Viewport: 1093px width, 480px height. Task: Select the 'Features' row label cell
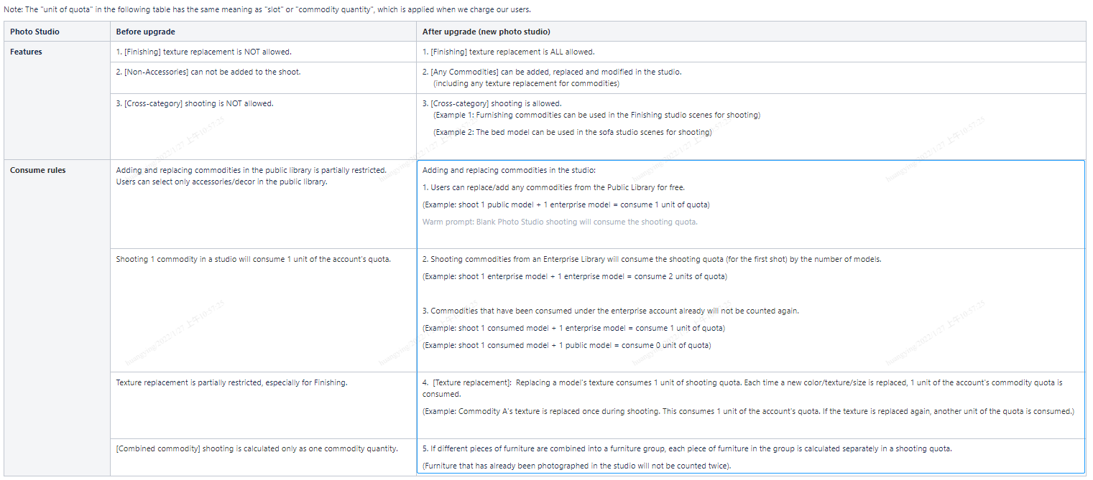26,52
